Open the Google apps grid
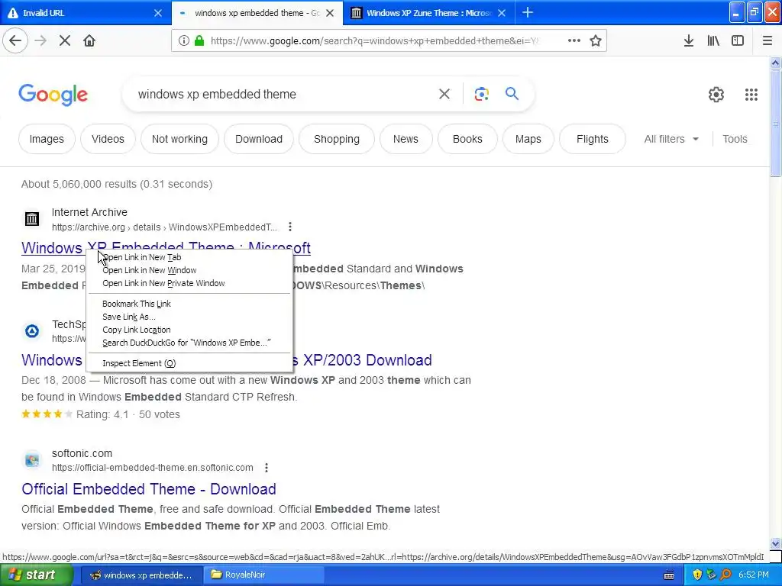This screenshot has height=586, width=782. point(751,94)
